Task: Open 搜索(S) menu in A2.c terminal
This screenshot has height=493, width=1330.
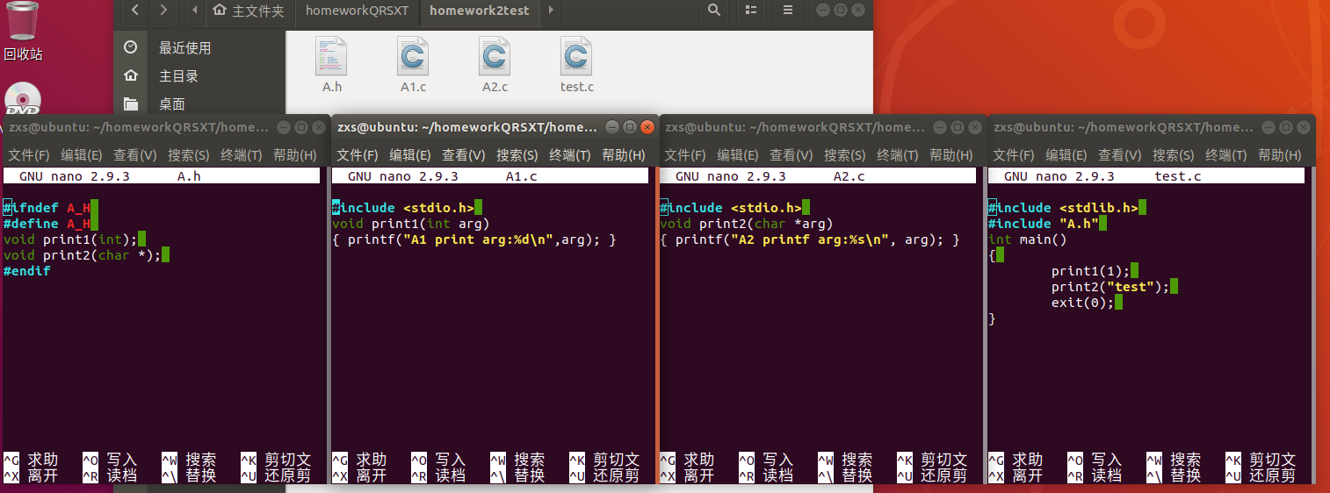Action: [844, 155]
